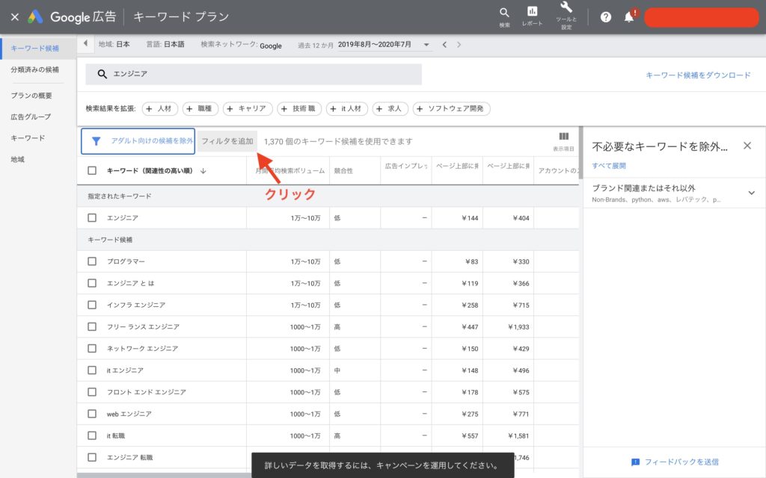Click the feedback speech bubble icon
Viewport: 766px width, 478px height.
[635, 462]
